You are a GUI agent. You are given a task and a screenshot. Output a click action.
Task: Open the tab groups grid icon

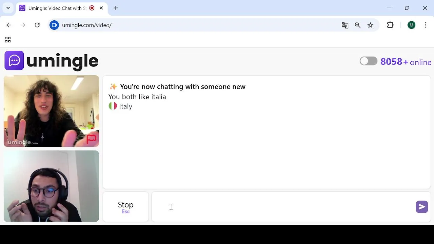coord(8,40)
